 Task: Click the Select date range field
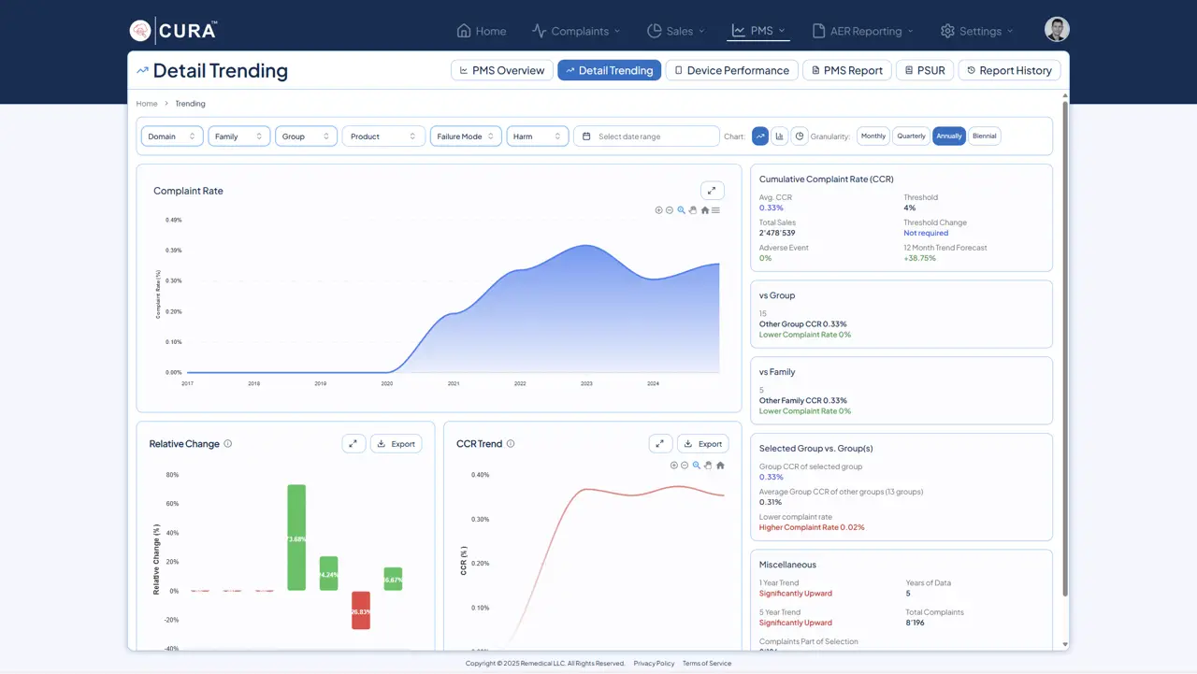click(646, 136)
